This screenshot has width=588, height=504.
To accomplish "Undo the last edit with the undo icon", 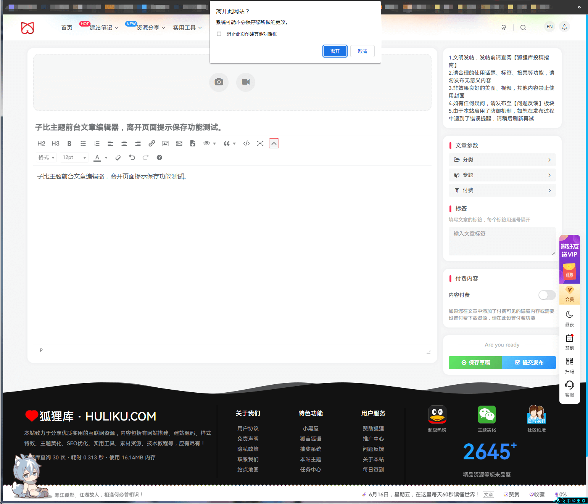I will [132, 157].
